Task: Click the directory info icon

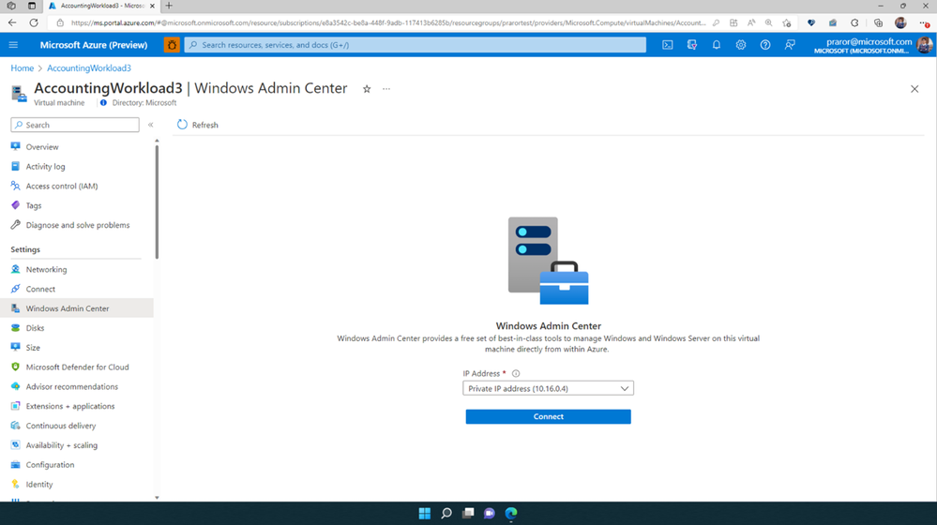Action: 103,103
